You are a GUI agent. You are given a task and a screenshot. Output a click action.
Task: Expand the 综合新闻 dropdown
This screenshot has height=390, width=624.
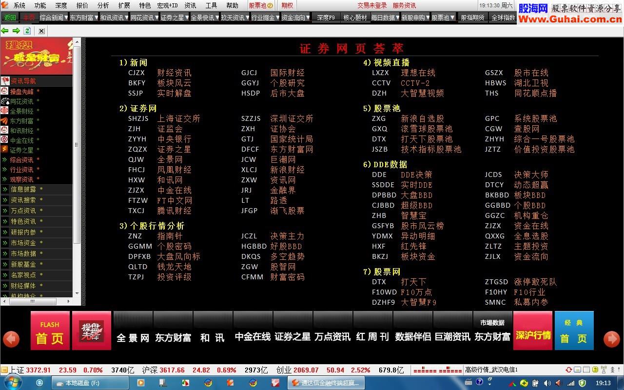coord(65,18)
